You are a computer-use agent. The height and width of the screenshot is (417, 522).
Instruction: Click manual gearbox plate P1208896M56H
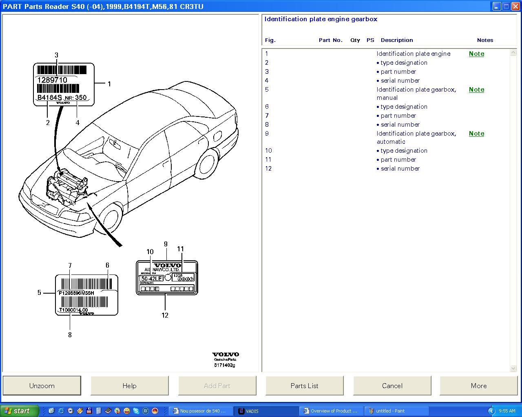86,295
